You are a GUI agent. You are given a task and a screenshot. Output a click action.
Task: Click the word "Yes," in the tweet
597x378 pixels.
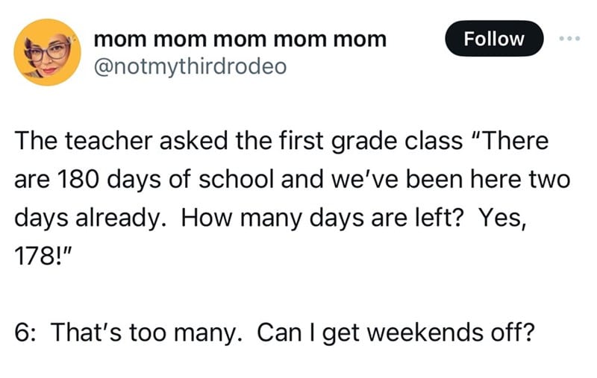pos(502,218)
